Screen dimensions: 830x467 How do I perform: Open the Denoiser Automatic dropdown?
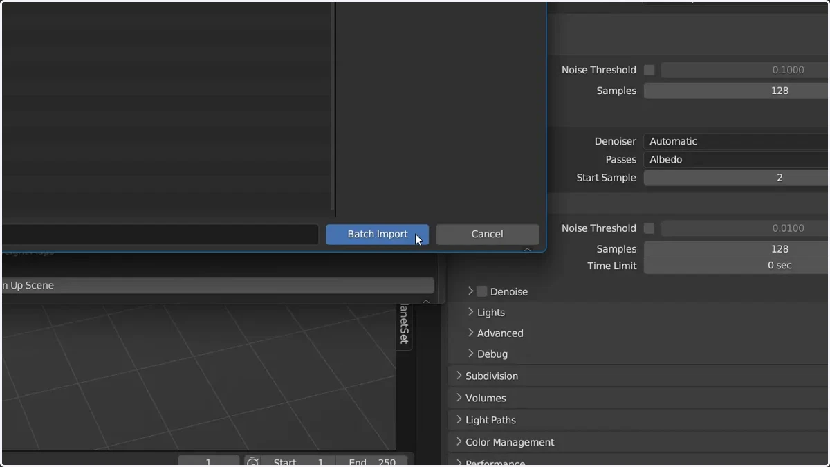pos(736,141)
